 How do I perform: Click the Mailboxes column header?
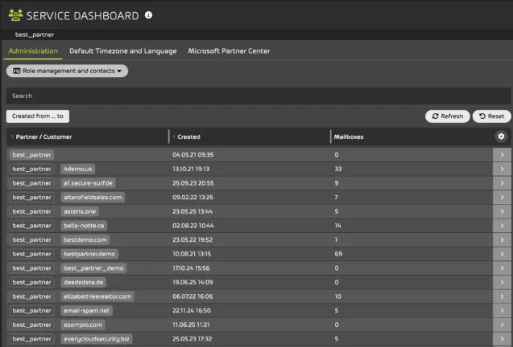349,137
